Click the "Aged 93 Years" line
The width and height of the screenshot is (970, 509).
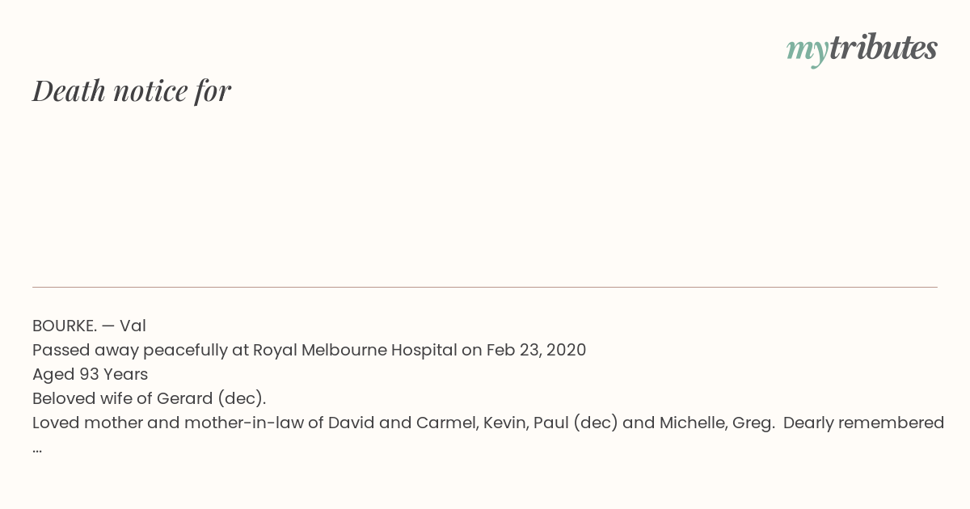pyautogui.click(x=91, y=374)
